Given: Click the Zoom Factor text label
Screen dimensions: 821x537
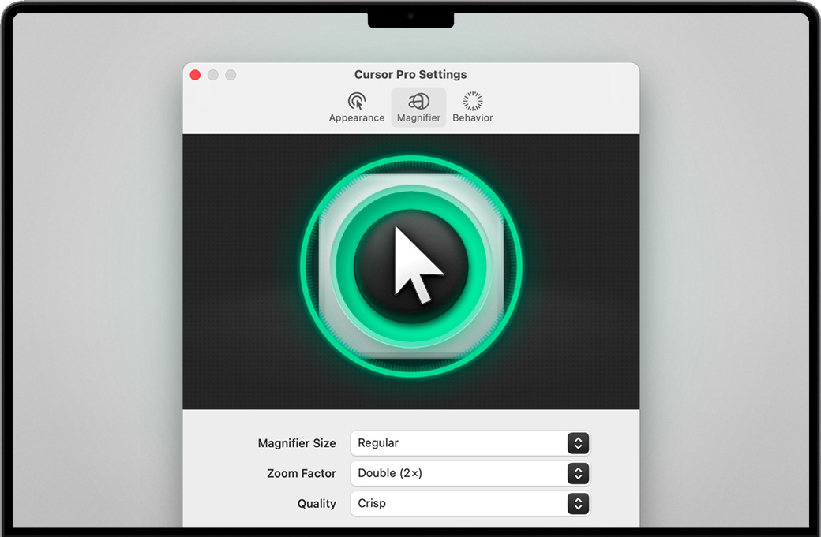Looking at the screenshot, I should [302, 473].
